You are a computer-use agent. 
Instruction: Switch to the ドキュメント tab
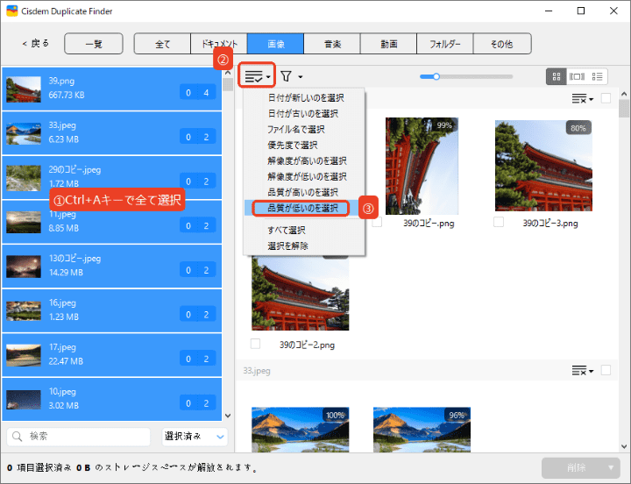pos(219,44)
